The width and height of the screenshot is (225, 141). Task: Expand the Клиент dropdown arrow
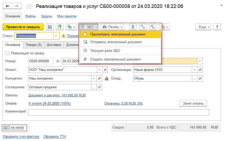click(99, 70)
